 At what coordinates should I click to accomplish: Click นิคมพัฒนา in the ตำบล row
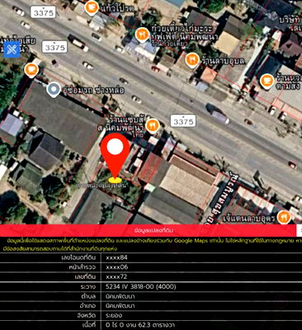120,296
